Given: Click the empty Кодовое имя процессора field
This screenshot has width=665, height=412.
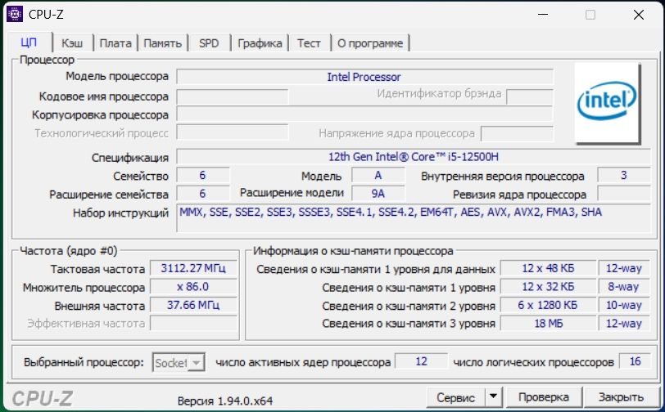Looking at the screenshot, I should 233,97.
